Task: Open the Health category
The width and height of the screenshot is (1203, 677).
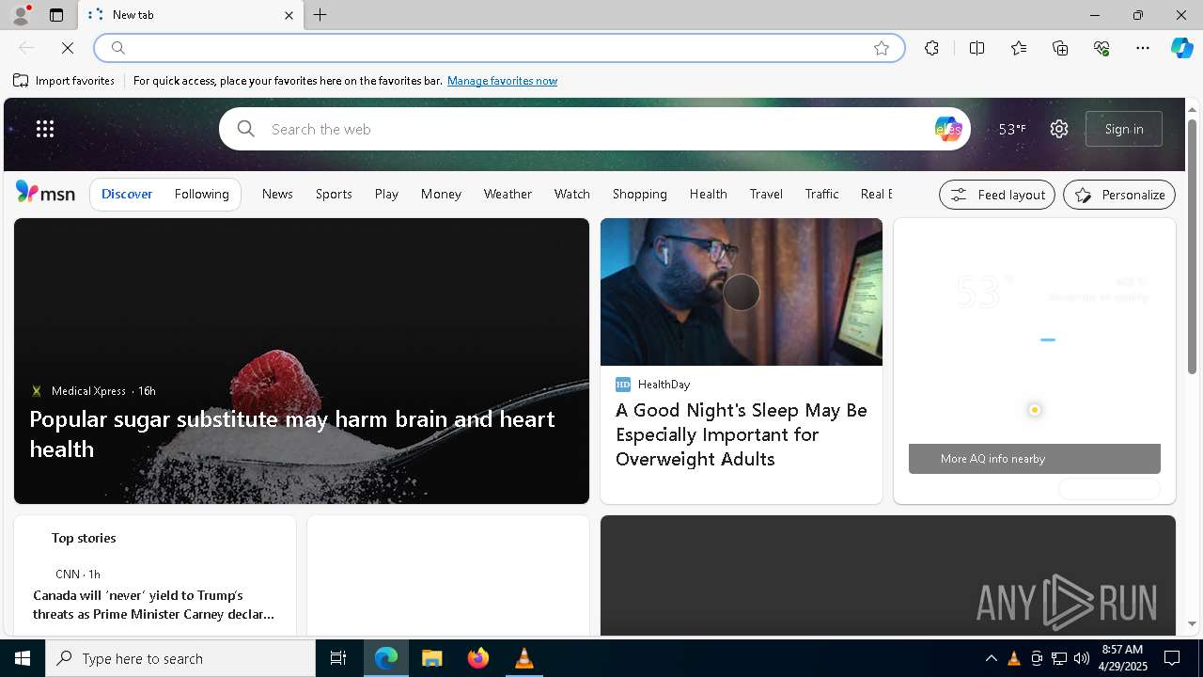Action: click(708, 194)
